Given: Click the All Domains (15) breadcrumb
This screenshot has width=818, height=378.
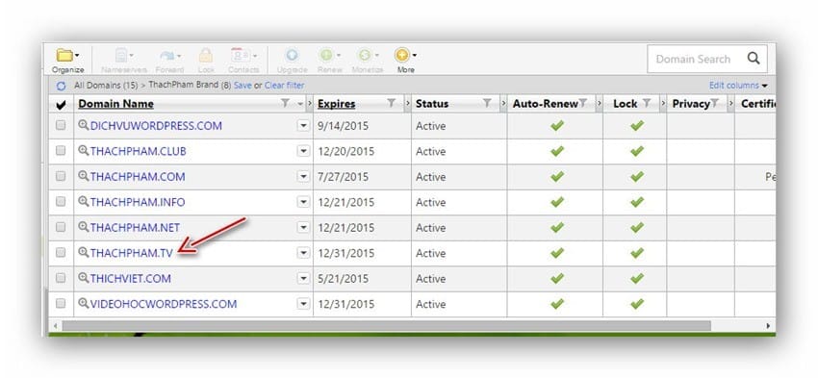Looking at the screenshot, I should (106, 85).
